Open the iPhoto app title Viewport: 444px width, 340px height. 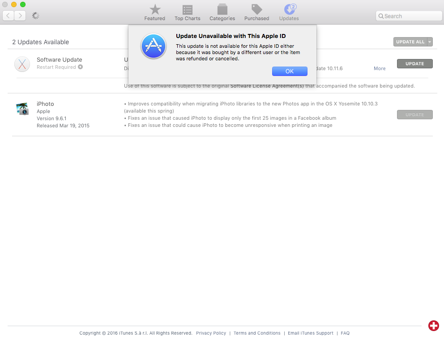pos(45,104)
